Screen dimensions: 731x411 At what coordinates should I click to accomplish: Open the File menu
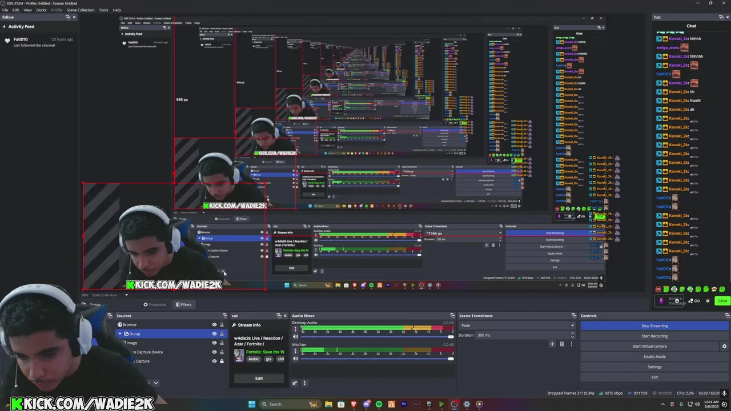[5, 10]
